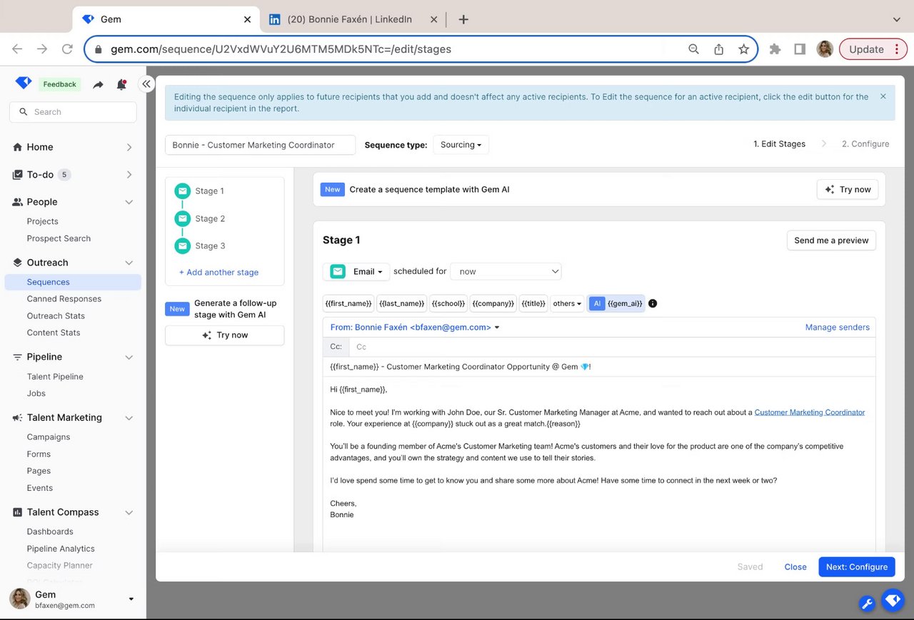
Task: Insert the {{company}} token
Action: pyautogui.click(x=493, y=303)
